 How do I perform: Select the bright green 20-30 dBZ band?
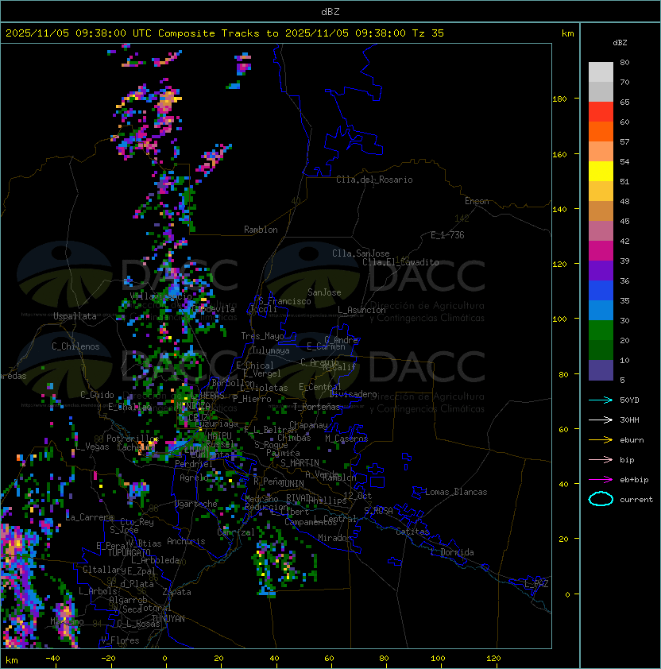601,331
